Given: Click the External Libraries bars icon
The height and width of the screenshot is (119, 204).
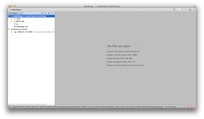Looking at the screenshot, I should pos(12,29).
